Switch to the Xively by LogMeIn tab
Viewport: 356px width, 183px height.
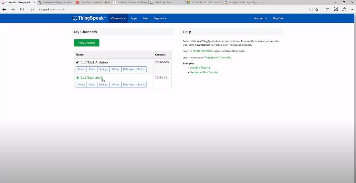93,3
